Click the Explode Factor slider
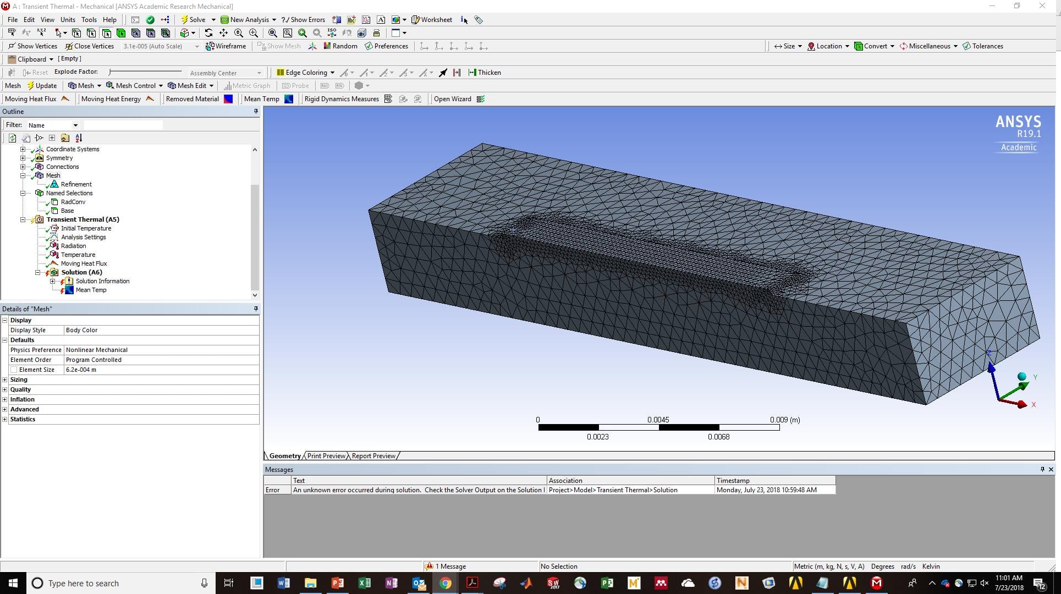This screenshot has height=594, width=1061. (145, 72)
